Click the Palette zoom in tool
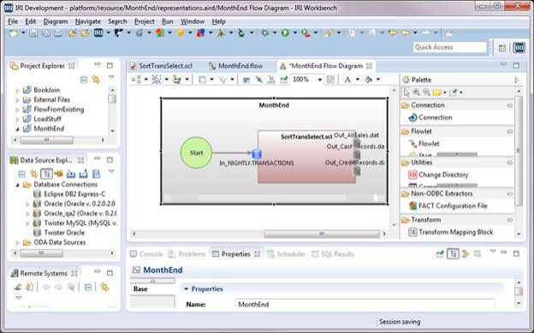This screenshot has width=534, height=333. 416,92
